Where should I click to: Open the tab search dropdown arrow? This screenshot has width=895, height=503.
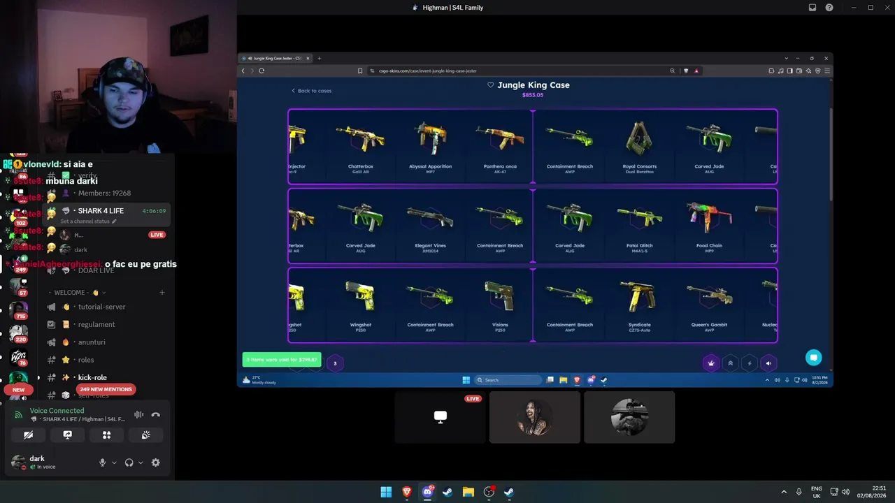[x=787, y=58]
